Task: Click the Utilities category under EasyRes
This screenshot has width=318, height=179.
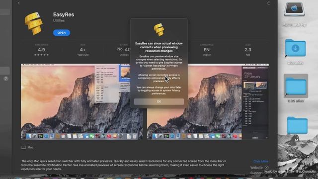Action: (x=59, y=20)
